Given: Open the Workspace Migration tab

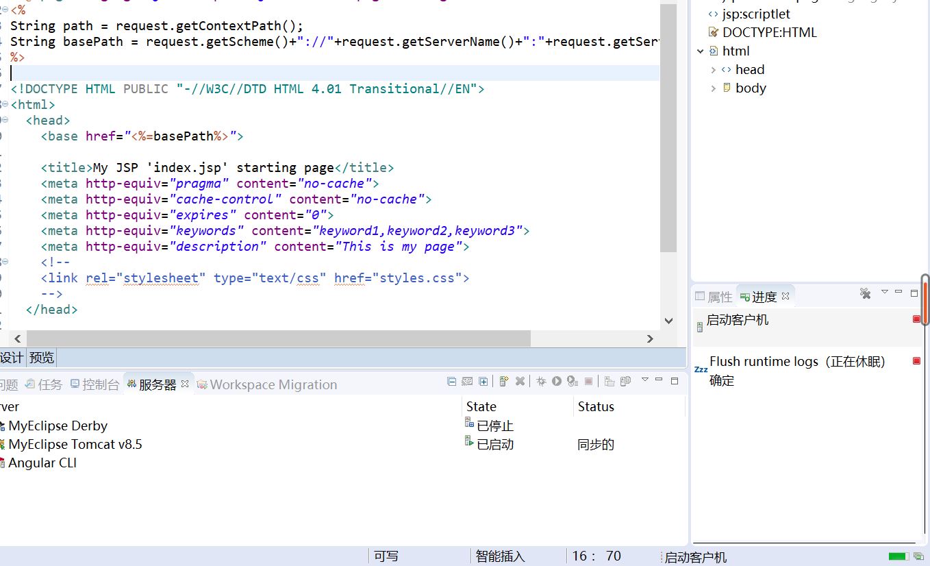Looking at the screenshot, I should 267,384.
